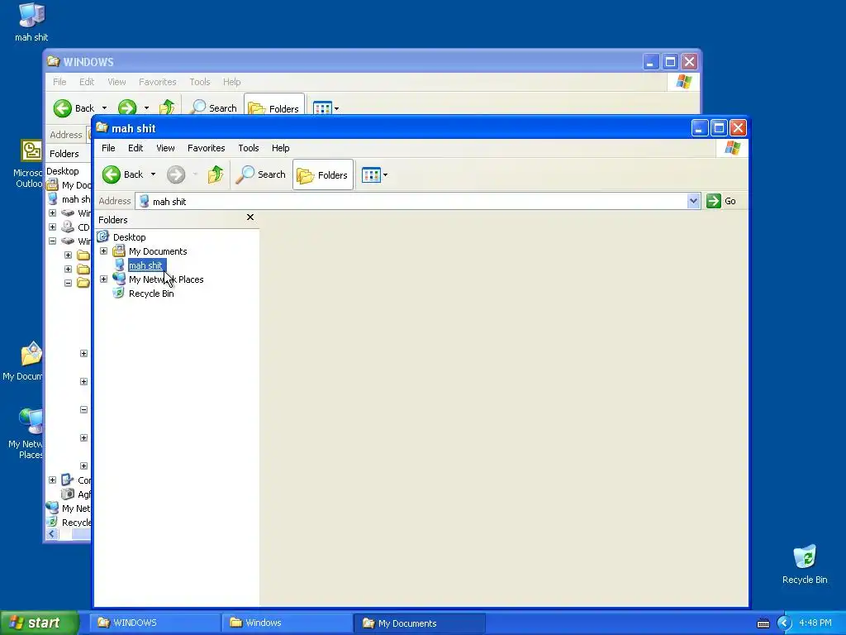Click Back in the mah shit window
Image resolution: width=846 pixels, height=635 pixels.
pos(123,174)
